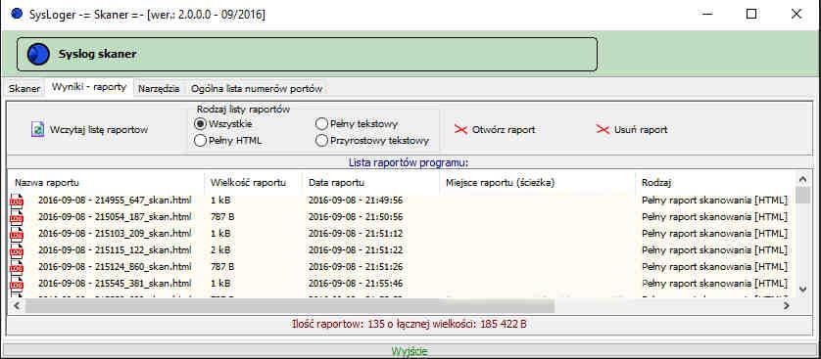Switch to the Narzędzia tab
This screenshot has height=359, width=821.
pos(159,89)
